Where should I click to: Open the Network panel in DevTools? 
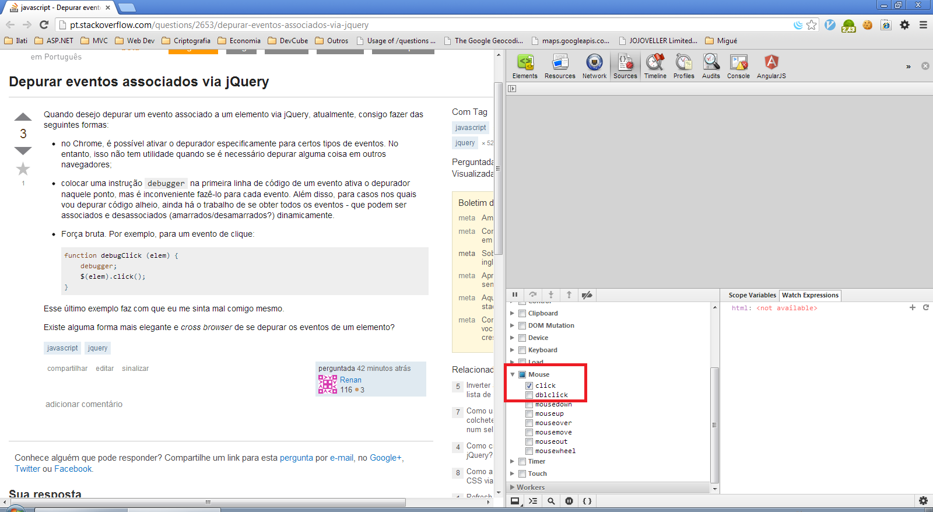[594, 66]
